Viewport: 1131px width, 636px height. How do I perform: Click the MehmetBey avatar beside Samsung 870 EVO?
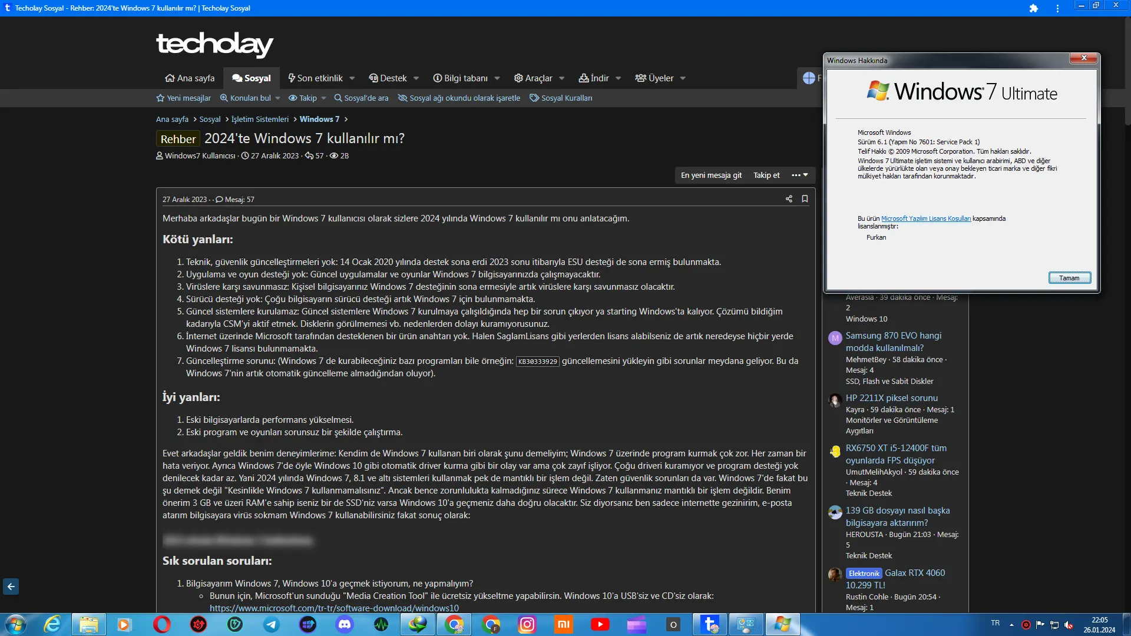(835, 338)
